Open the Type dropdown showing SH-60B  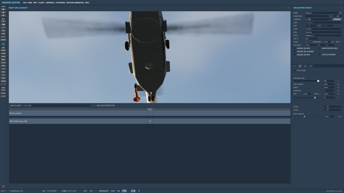[x=323, y=29]
